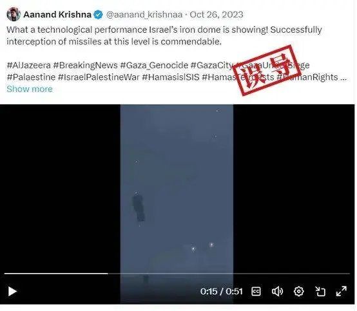Open the #Palaestine hashtag
357x311 pixels.
(31, 77)
